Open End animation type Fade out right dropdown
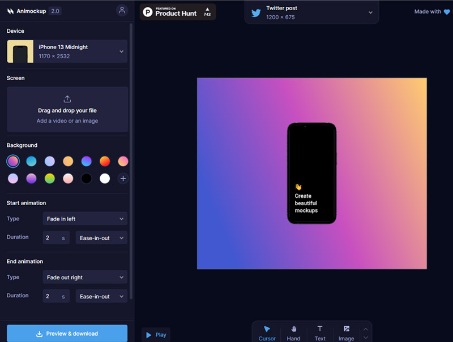 (85, 278)
